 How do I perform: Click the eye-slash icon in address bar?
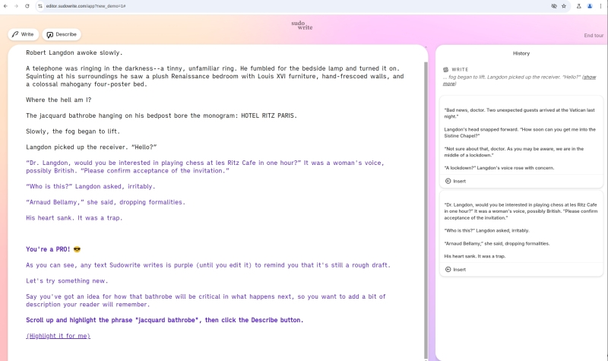(553, 5)
